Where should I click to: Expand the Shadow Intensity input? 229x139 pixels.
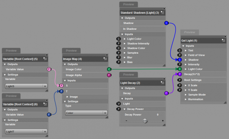point(124,43)
